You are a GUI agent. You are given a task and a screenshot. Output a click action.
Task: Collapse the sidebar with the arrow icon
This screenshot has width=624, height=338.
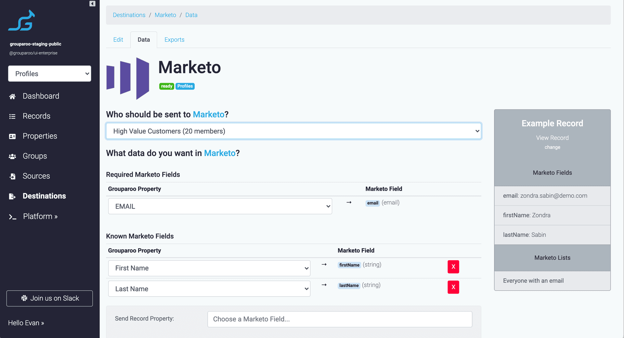pyautogui.click(x=92, y=4)
